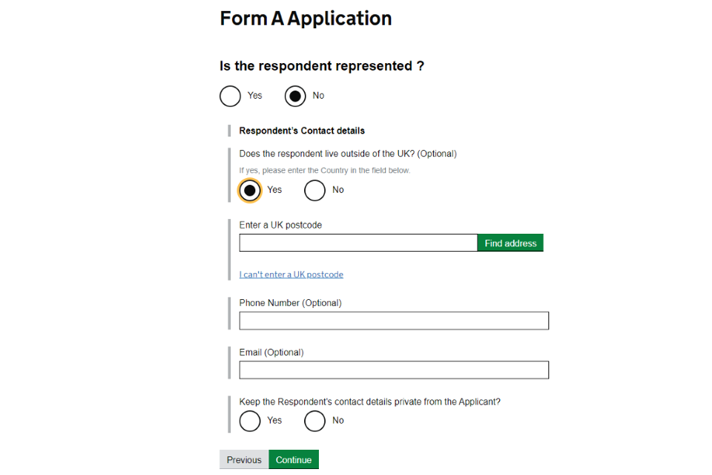
Task: Select Yes for respondent represented
Action: tap(231, 96)
